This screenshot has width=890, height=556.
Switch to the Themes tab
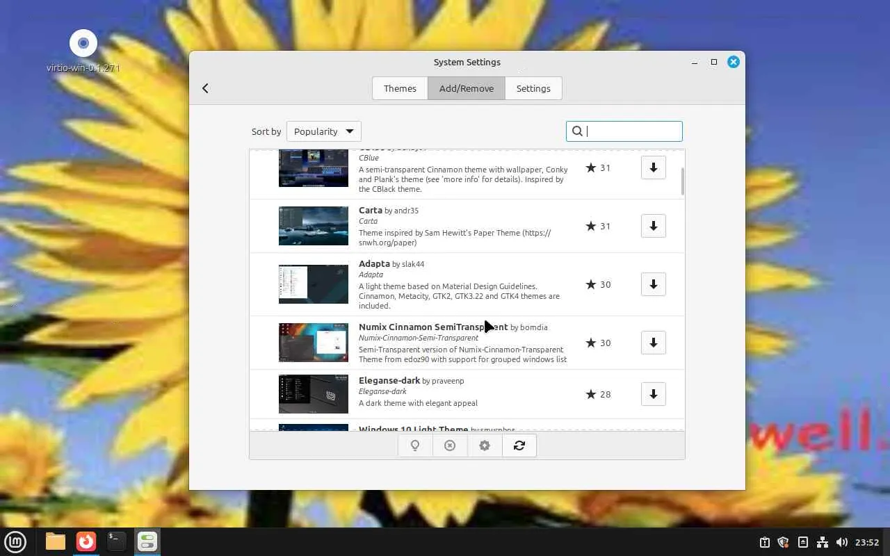click(x=400, y=88)
